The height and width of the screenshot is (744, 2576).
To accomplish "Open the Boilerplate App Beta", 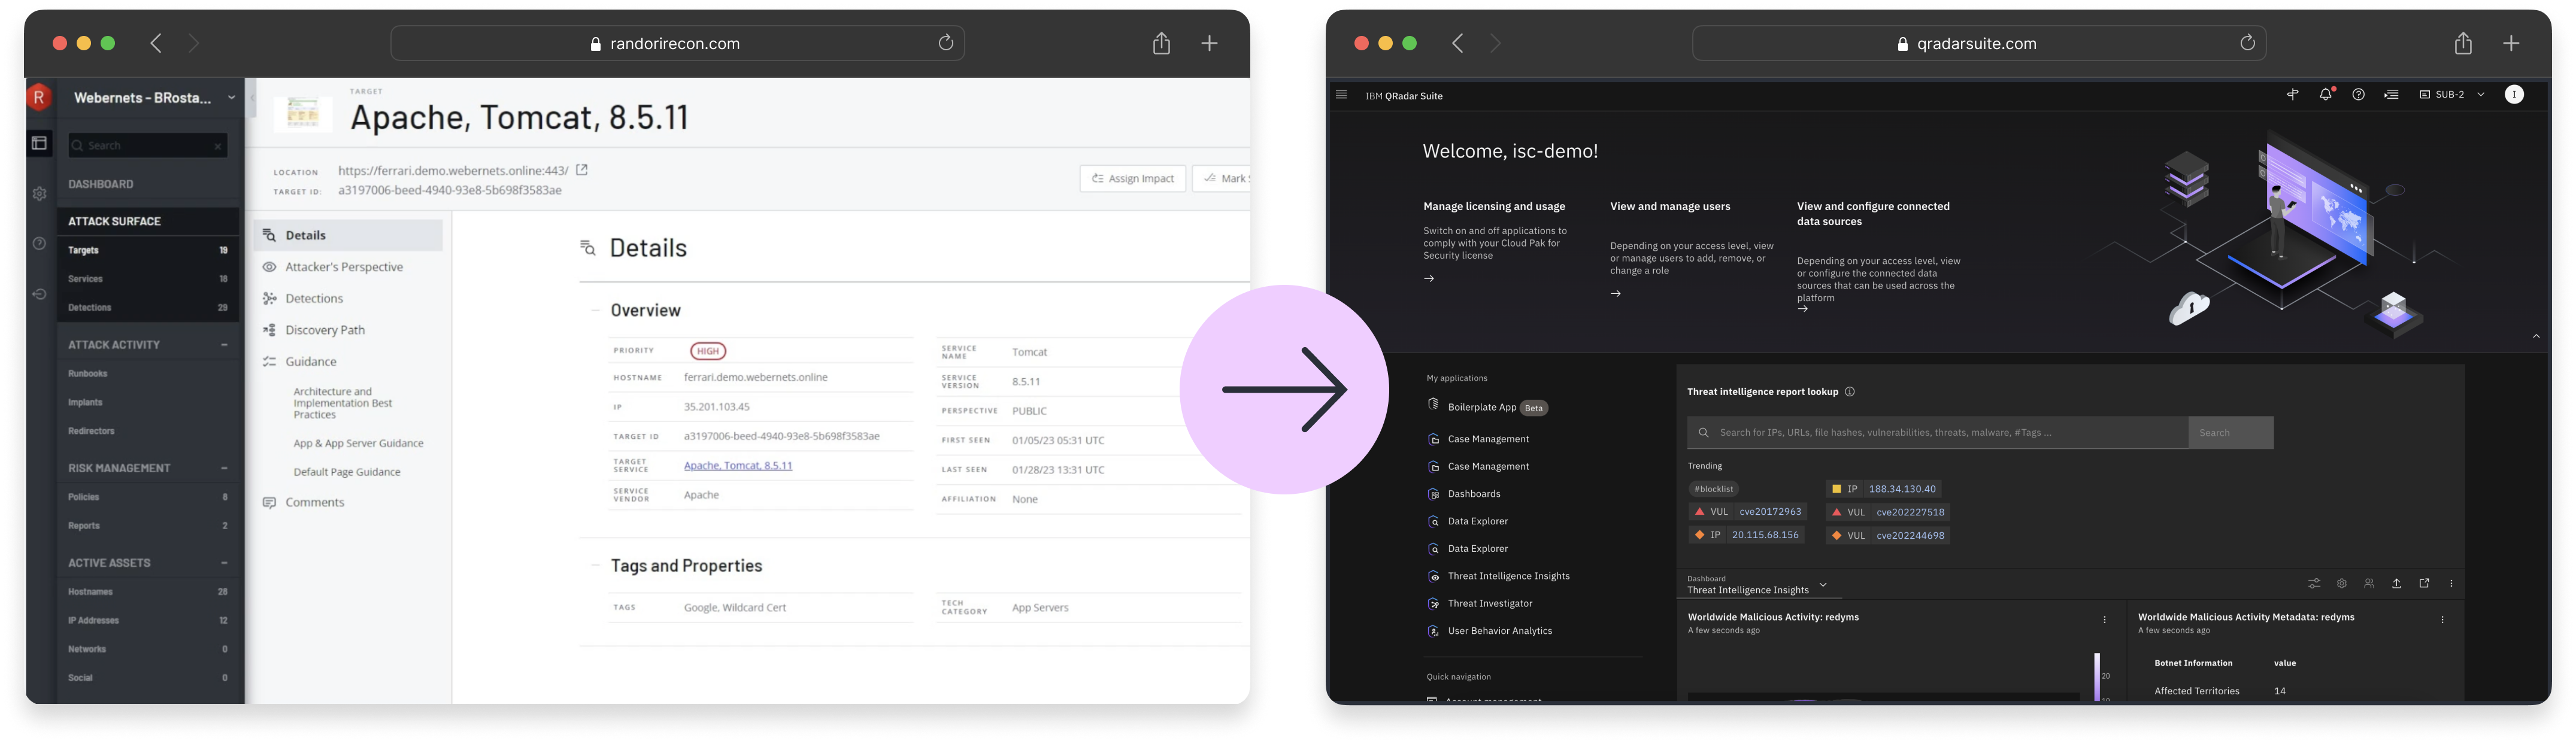I will 1488,407.
